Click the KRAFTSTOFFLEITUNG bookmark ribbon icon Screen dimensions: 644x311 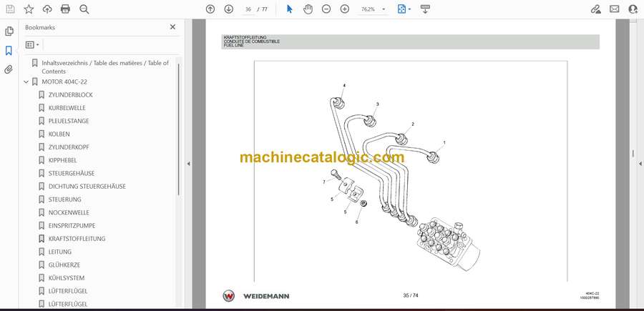click(42, 238)
